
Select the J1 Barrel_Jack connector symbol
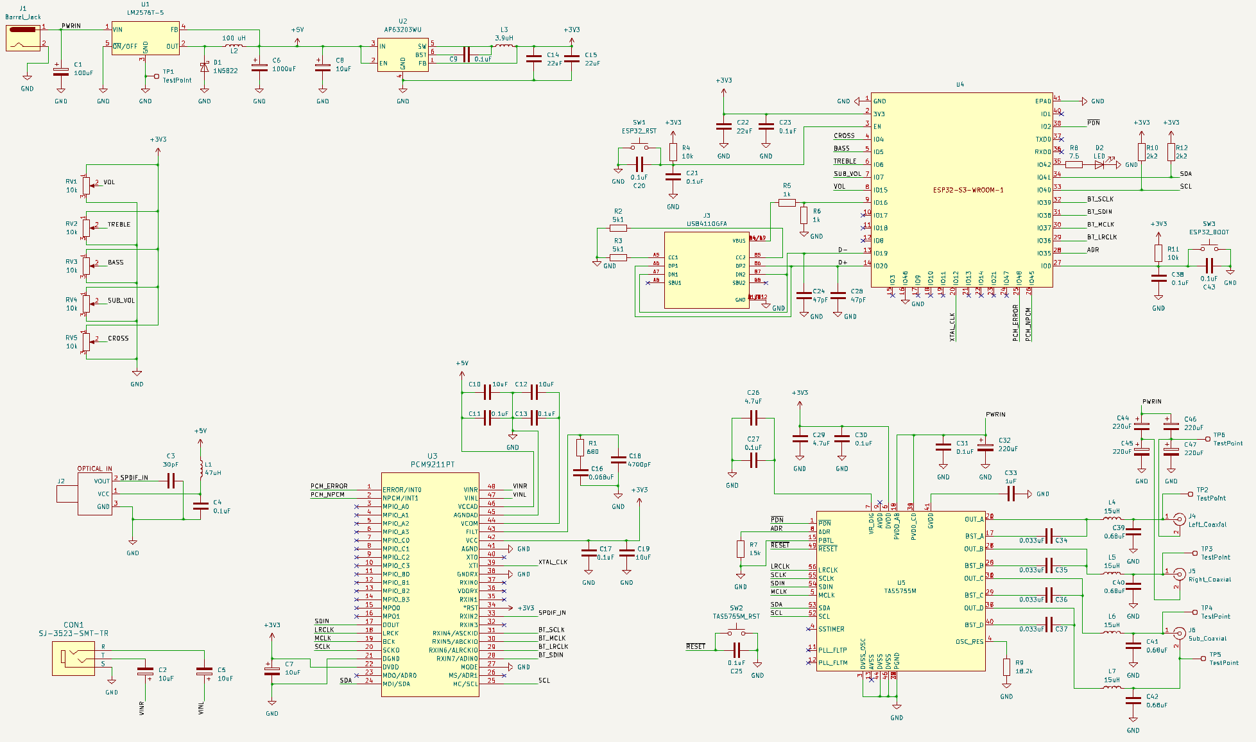pyautogui.click(x=23, y=37)
